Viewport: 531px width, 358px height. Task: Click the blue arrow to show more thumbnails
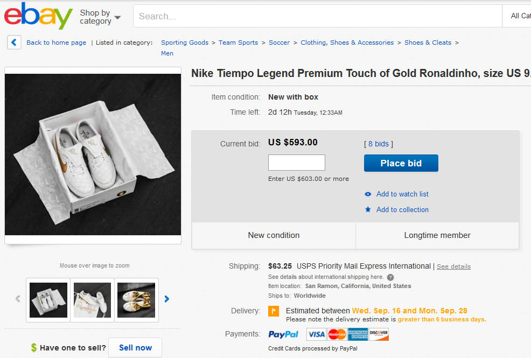pyautogui.click(x=167, y=300)
